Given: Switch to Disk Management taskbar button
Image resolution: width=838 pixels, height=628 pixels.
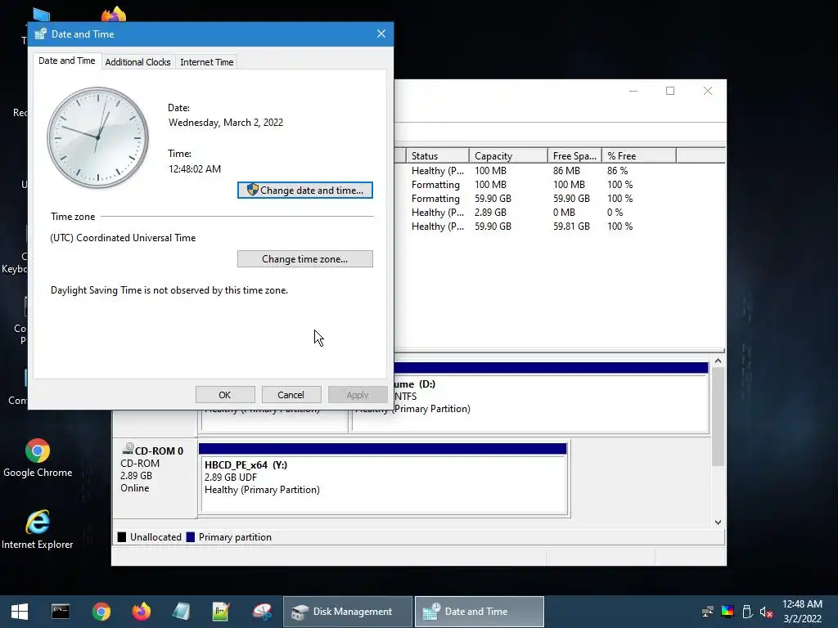Looking at the screenshot, I should (348, 612).
